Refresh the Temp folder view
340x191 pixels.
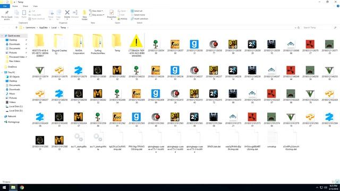tap(299, 28)
